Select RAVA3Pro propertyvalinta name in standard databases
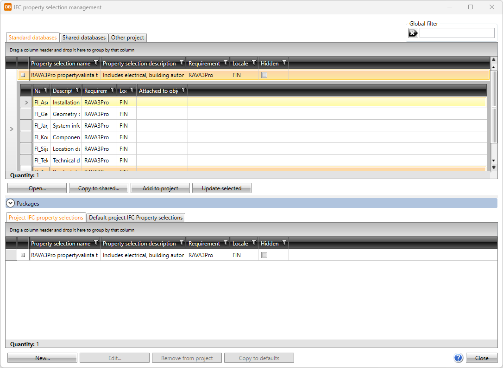 [x=65, y=75]
